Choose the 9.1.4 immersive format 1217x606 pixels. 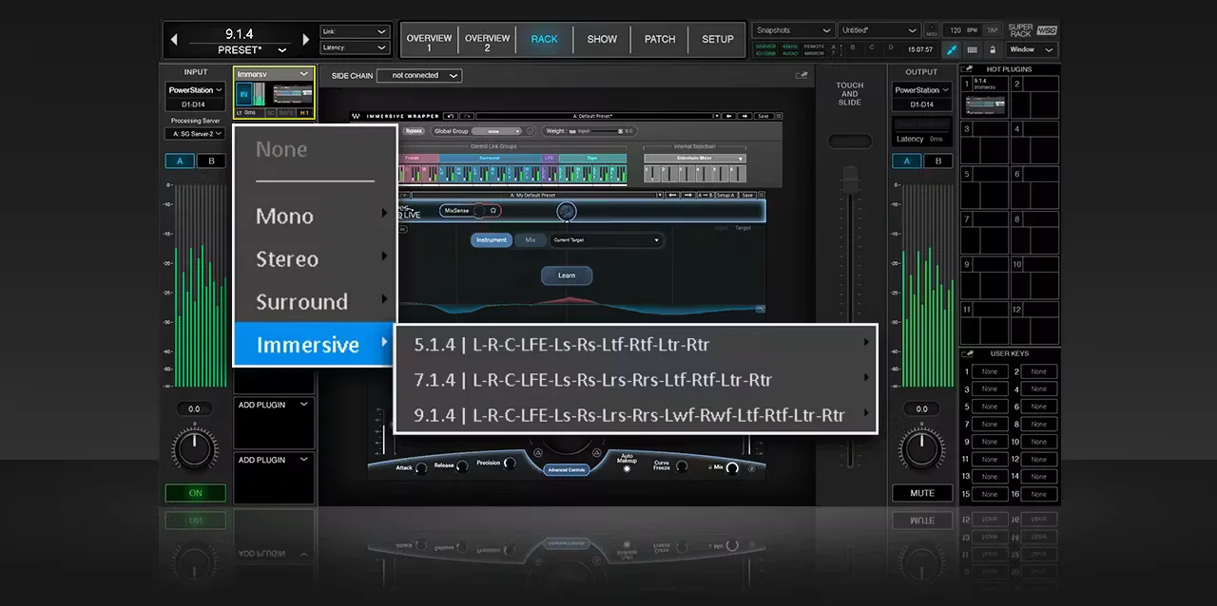[x=635, y=414]
